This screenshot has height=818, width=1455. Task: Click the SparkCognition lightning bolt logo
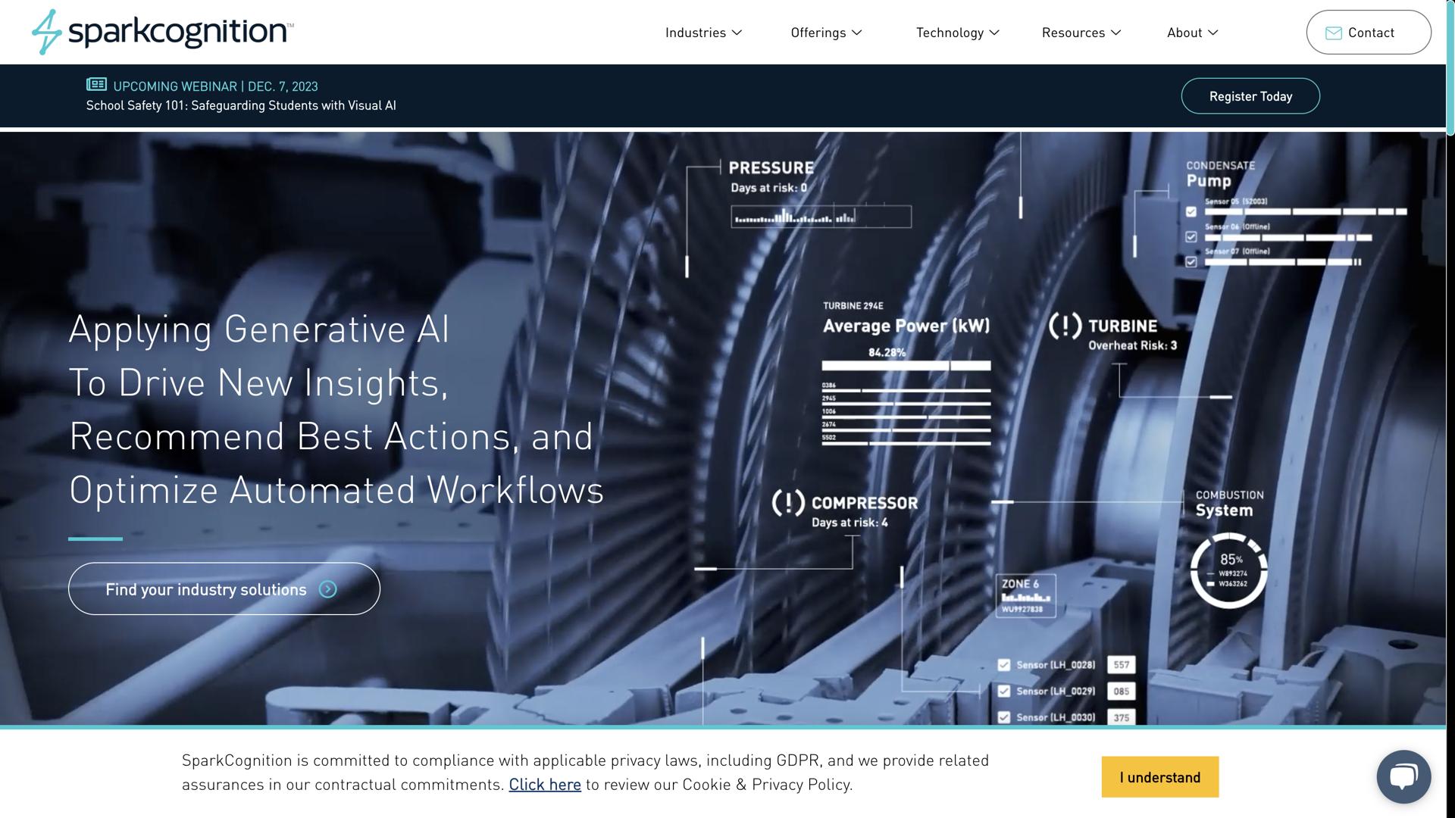[x=47, y=32]
